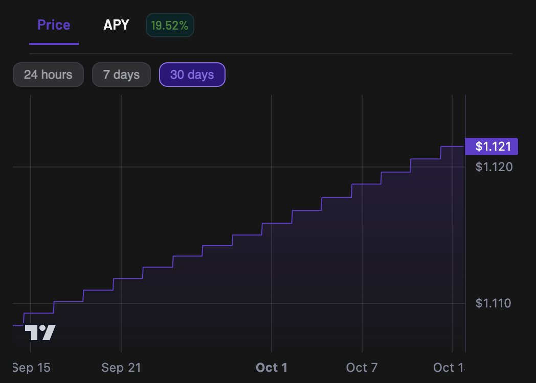Select the 7 days time range
This screenshot has height=383, width=536.
coord(121,75)
